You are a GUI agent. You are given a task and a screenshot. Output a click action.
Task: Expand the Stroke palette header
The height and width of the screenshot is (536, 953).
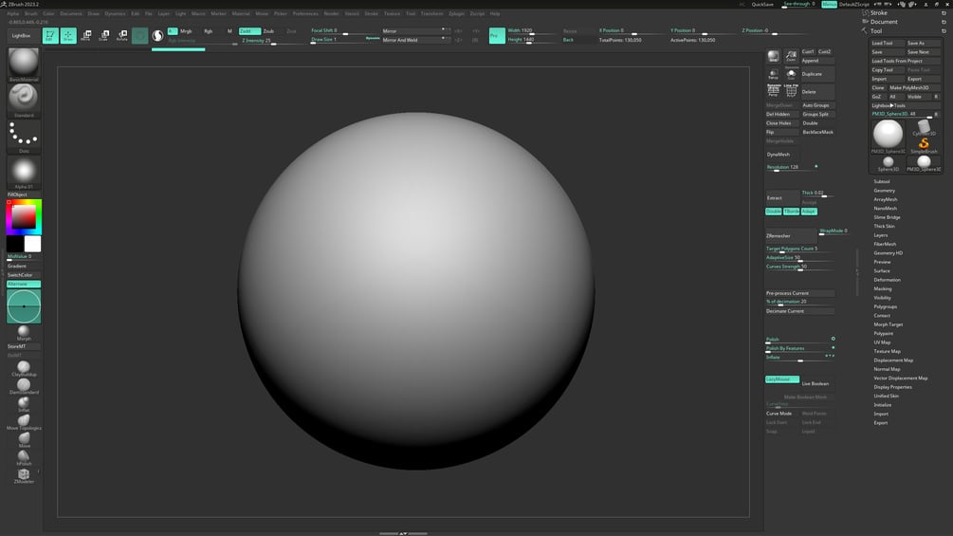878,12
